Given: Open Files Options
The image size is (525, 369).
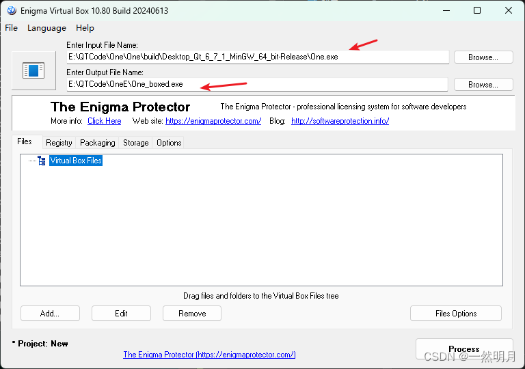Looking at the screenshot, I should tap(456, 314).
